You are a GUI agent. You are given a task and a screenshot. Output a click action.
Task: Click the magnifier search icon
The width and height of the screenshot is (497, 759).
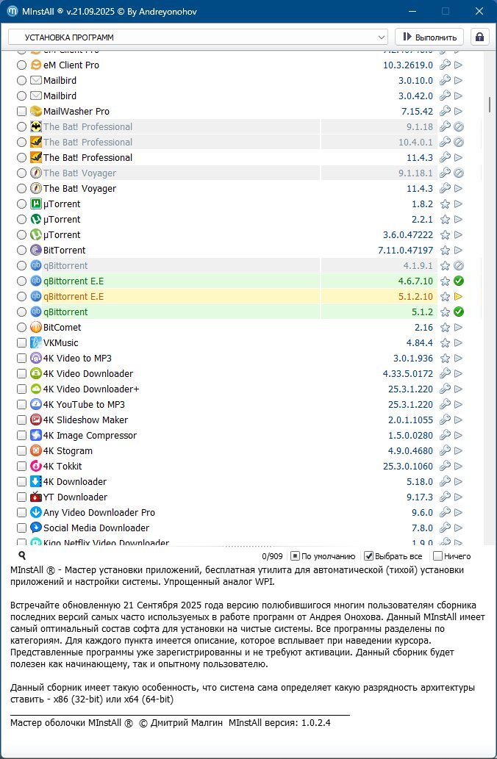coord(22,556)
